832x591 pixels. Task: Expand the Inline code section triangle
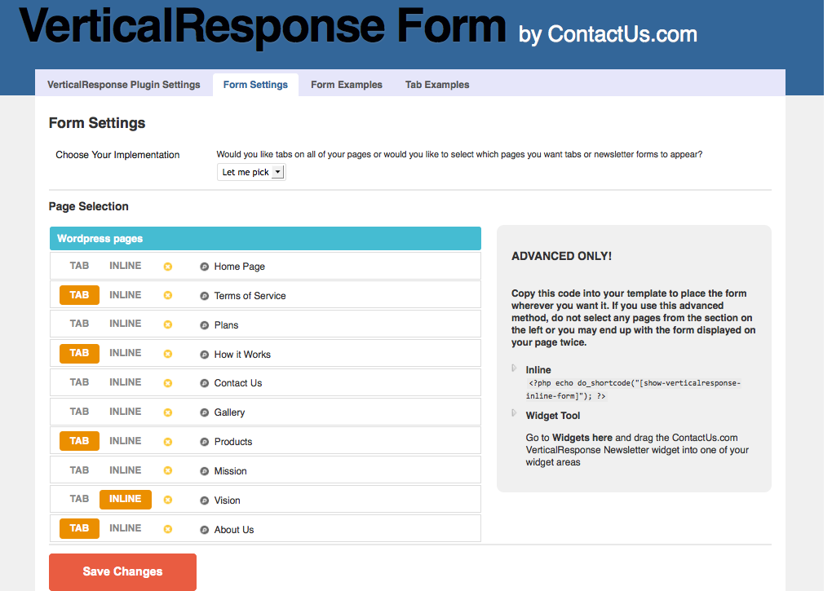(514, 368)
